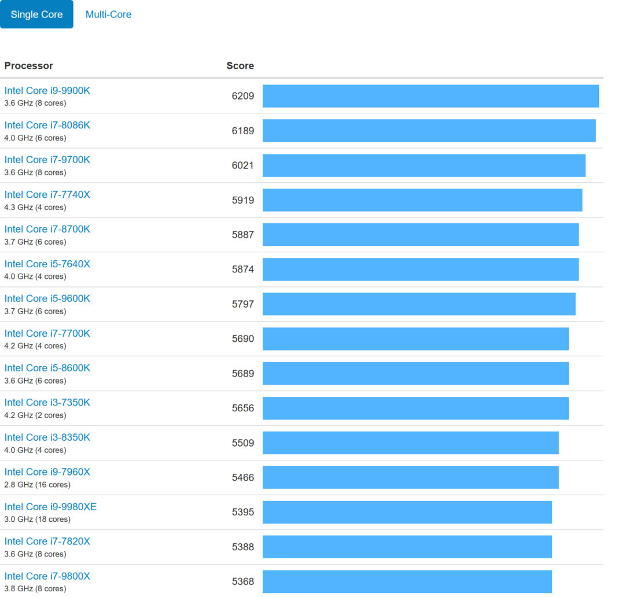Open the Intel Core i7-7820X link
618x597 pixels.
point(47,541)
